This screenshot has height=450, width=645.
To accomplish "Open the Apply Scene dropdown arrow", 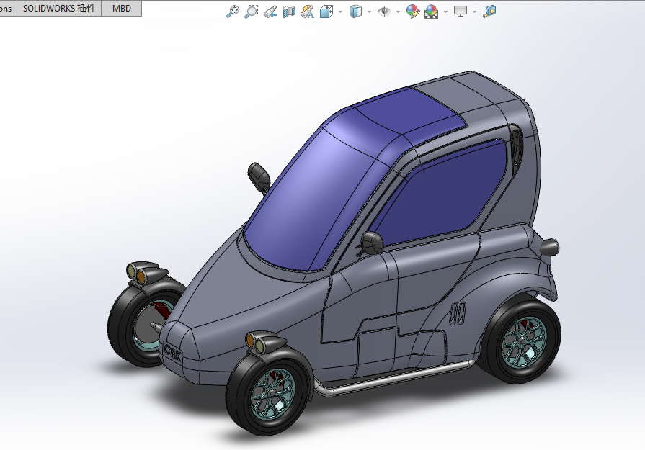I will (x=445, y=12).
